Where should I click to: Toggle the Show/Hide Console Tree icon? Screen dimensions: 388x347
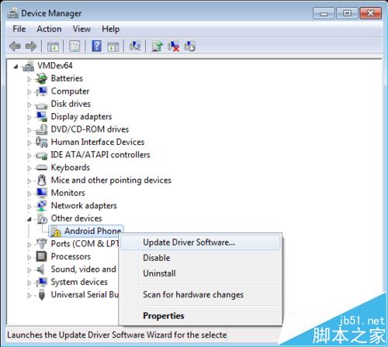[53, 46]
